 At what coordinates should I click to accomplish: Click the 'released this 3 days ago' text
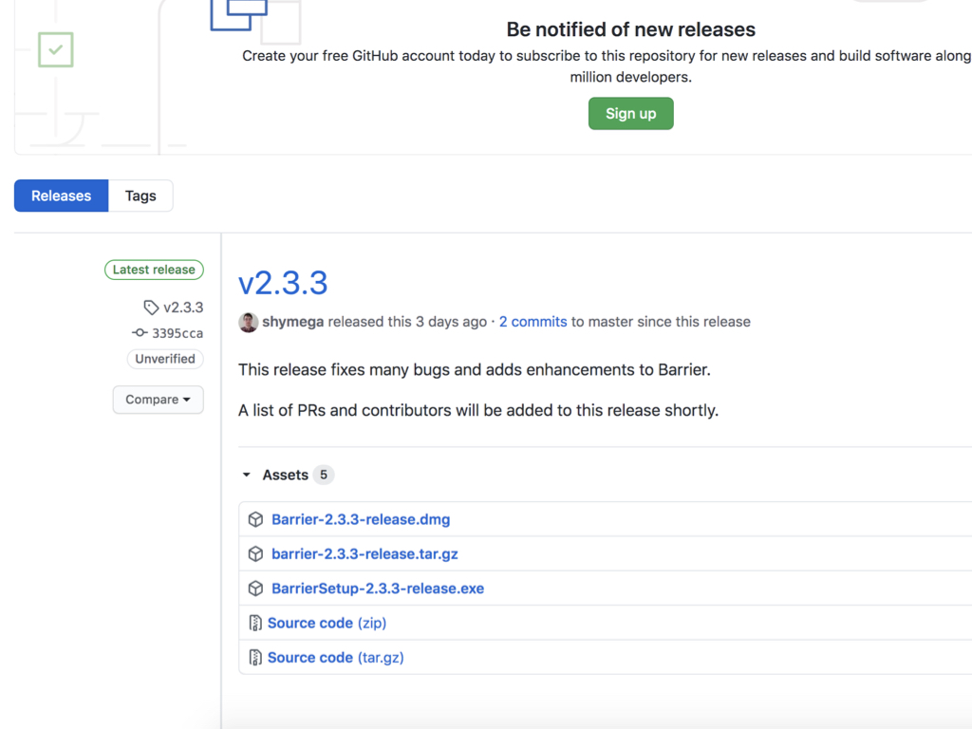coord(407,322)
